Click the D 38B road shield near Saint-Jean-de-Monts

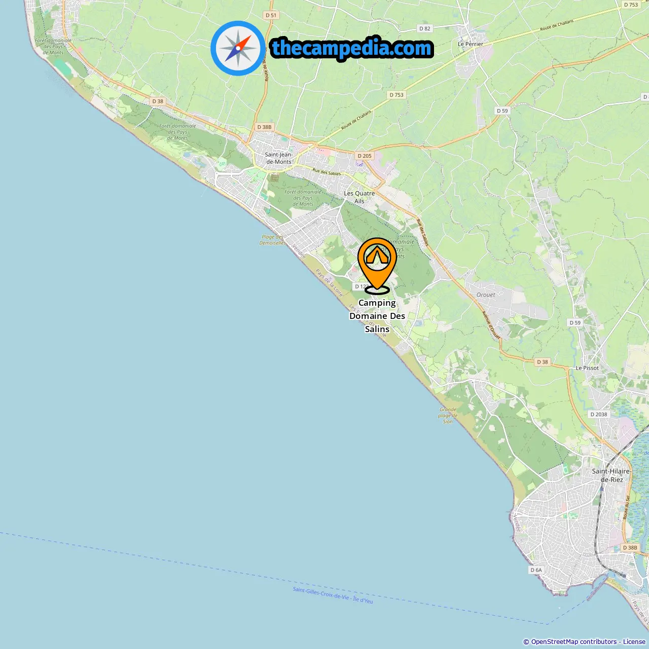[264, 127]
